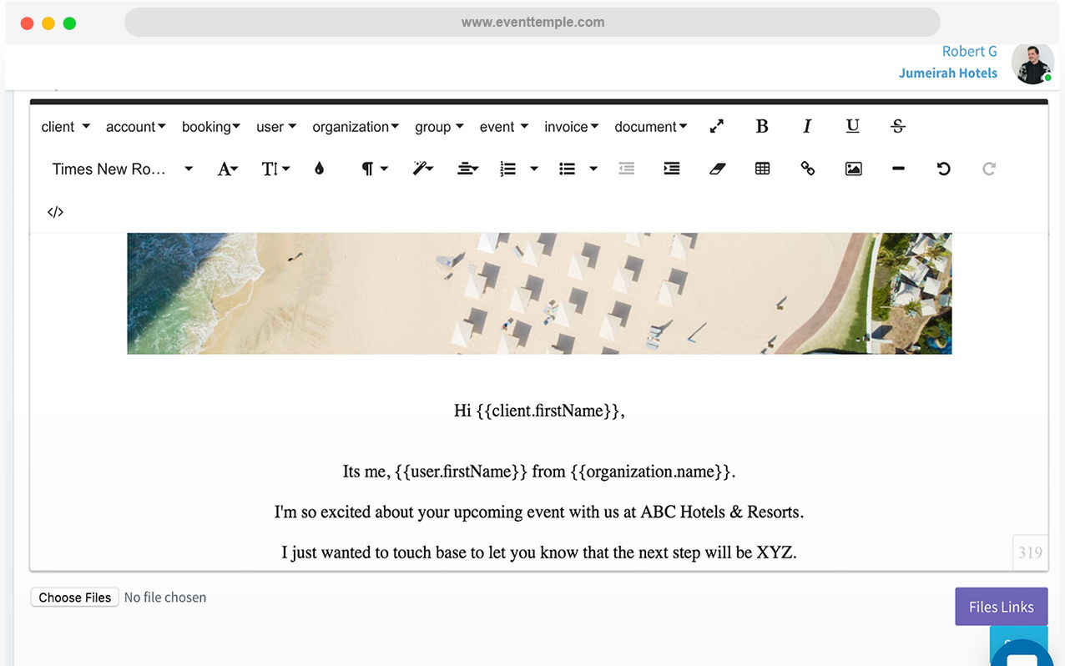The height and width of the screenshot is (666, 1065).
Task: Apply italic formatting
Action: coord(807,127)
